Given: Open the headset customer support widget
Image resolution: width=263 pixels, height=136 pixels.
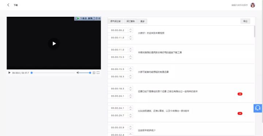Looking at the screenshot, I should tap(258, 108).
